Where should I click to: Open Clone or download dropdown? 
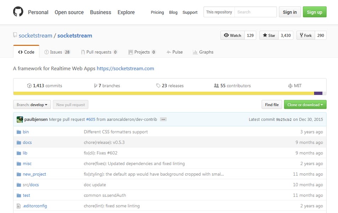[x=305, y=105]
